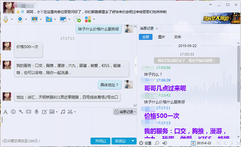This screenshot has width=241, height=147.
Task: Click the 具体地址? message bubble
Action: click(110, 85)
